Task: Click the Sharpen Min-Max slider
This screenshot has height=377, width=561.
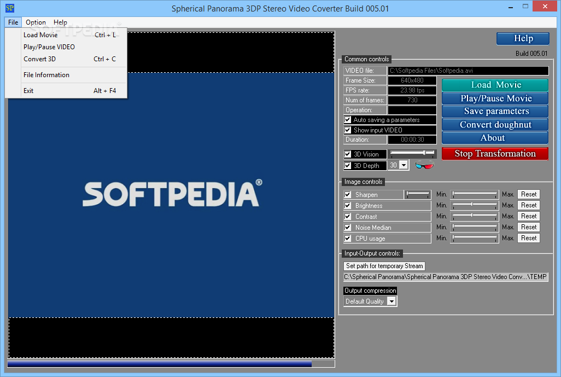Action: click(x=475, y=194)
